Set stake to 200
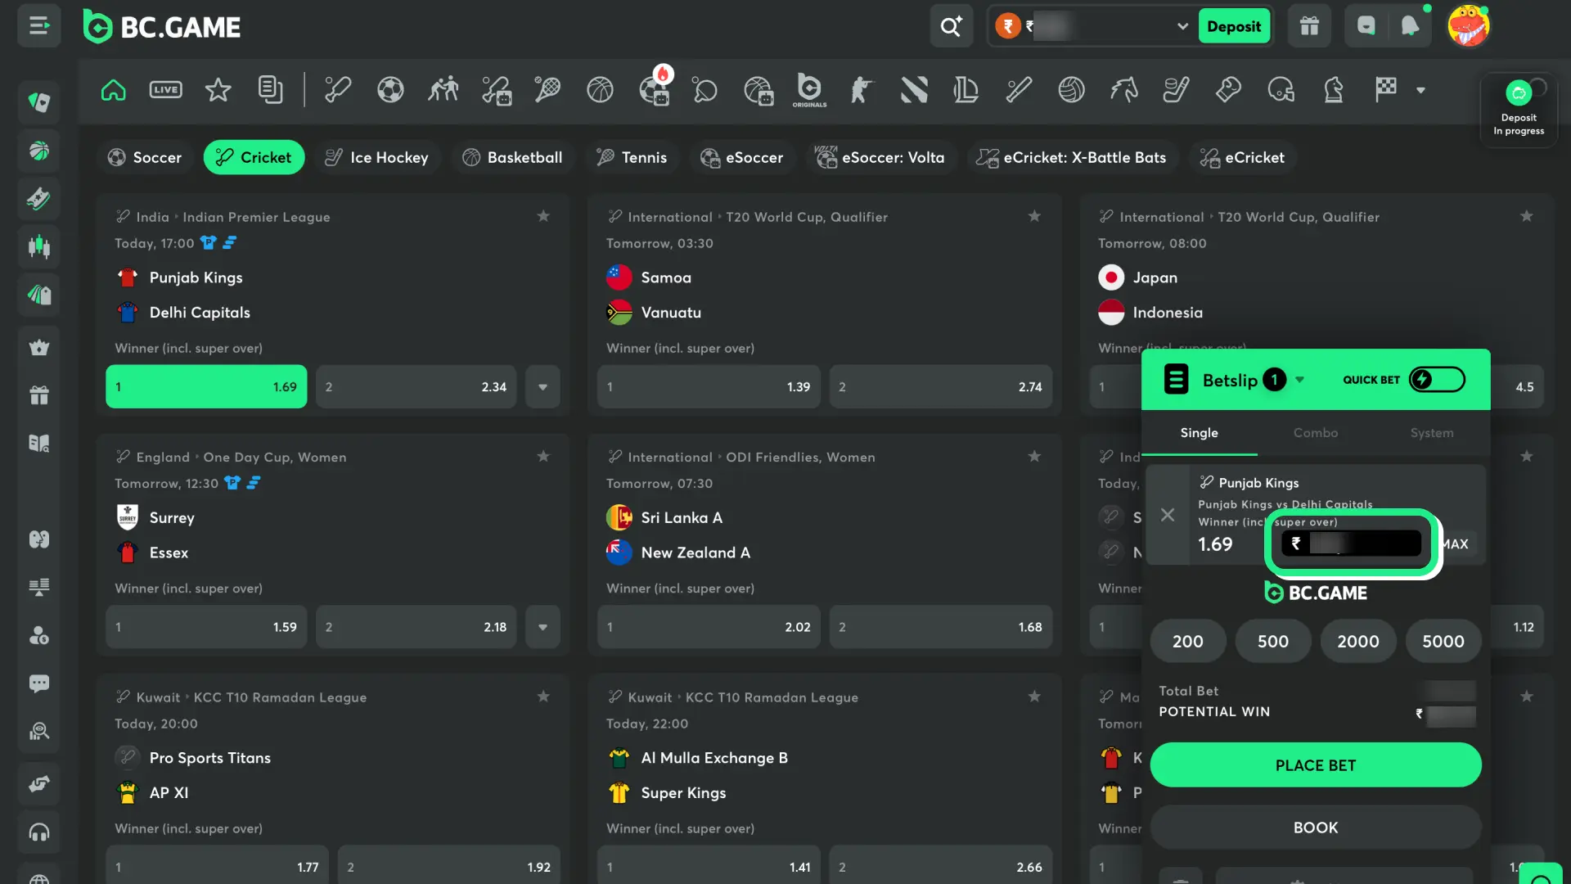1571x884 pixels. pos(1188,642)
